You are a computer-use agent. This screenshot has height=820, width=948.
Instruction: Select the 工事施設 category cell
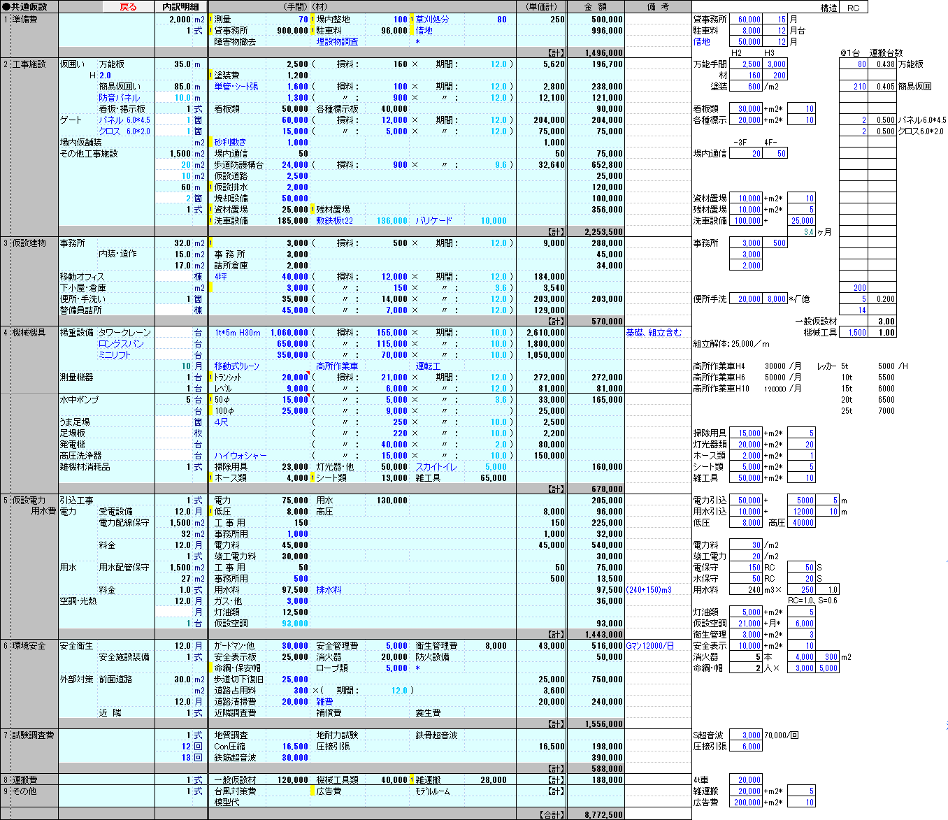point(29,64)
